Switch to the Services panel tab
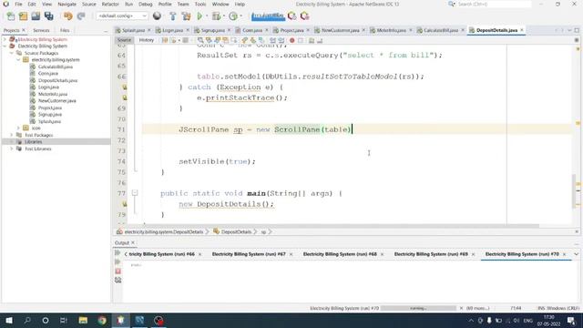The image size is (583, 328). pos(41,30)
